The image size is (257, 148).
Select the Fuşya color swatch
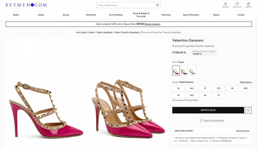tap(176, 70)
